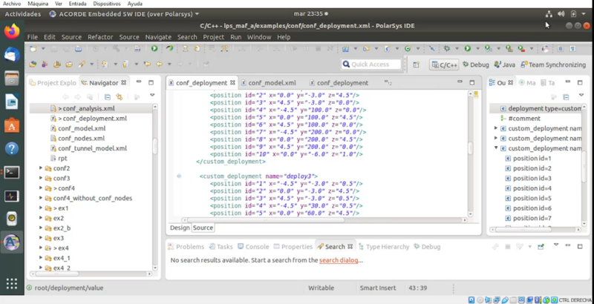Open the Outline view menu triangle

[x=581, y=95]
